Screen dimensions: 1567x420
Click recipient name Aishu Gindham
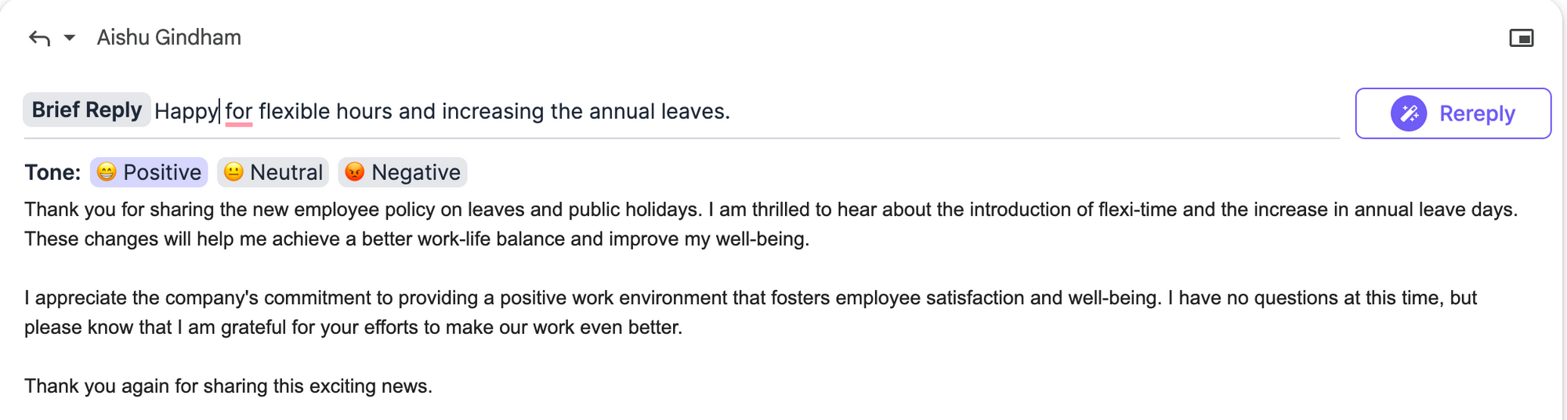pyautogui.click(x=168, y=38)
